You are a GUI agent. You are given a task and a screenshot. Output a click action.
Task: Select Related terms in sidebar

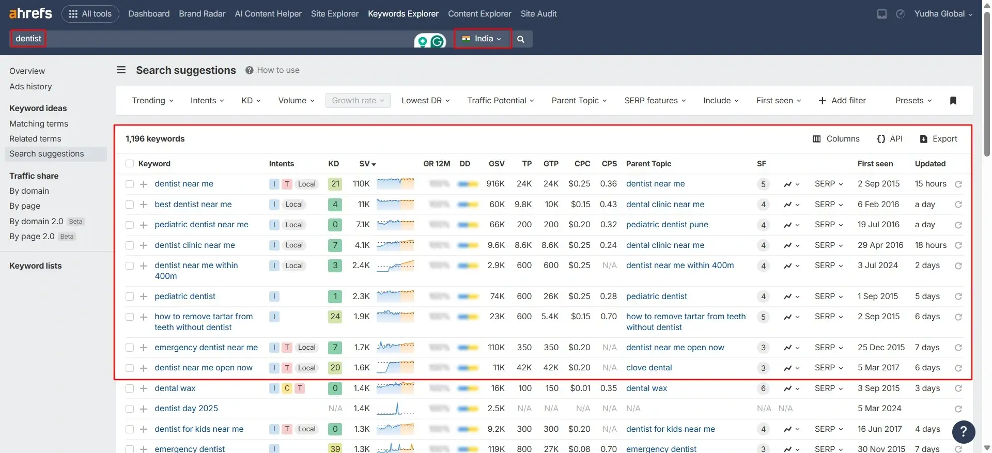click(x=35, y=139)
